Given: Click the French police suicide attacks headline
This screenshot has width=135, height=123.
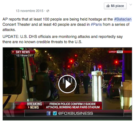Looking at the screenshot, I should point(73,105).
